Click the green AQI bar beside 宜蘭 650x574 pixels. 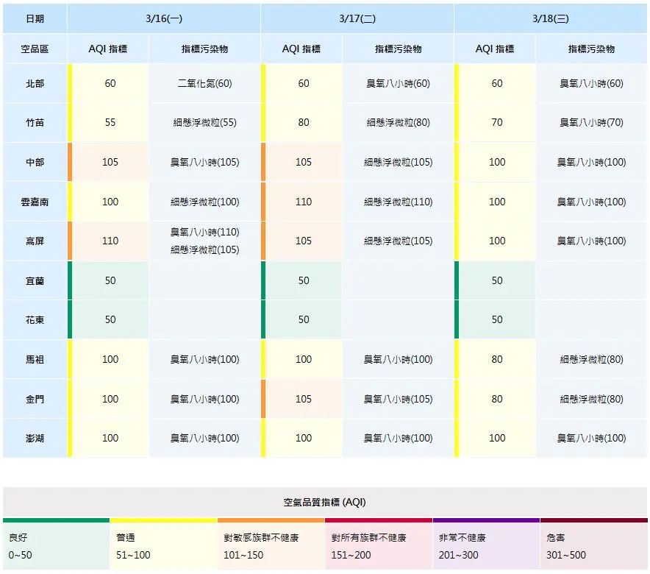70,280
